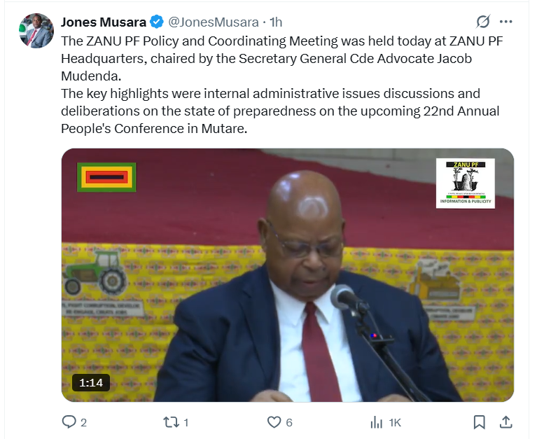551x439 pixels.
Task: Click the repost count number 1
Action: click(186, 422)
